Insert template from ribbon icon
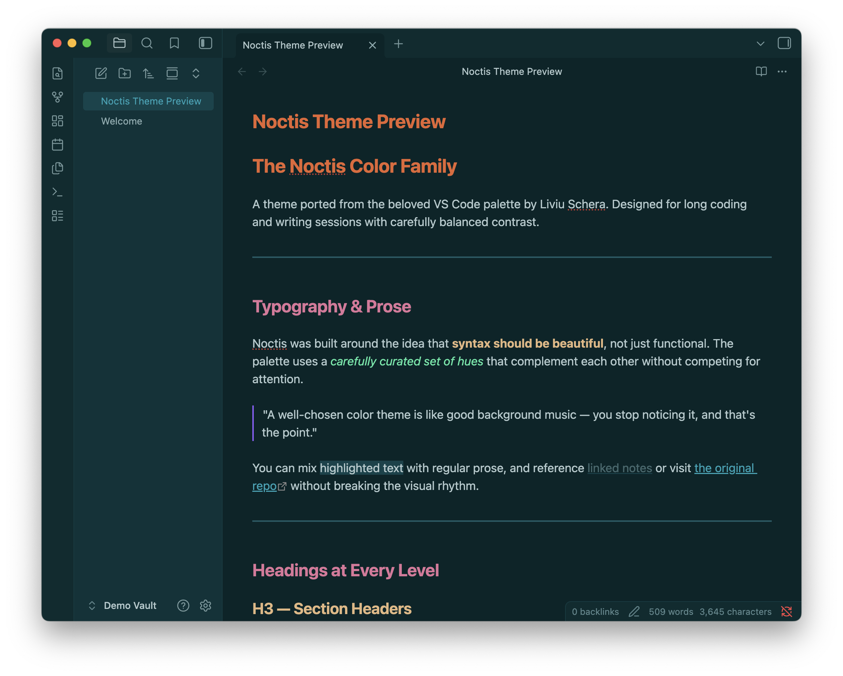 (x=58, y=168)
